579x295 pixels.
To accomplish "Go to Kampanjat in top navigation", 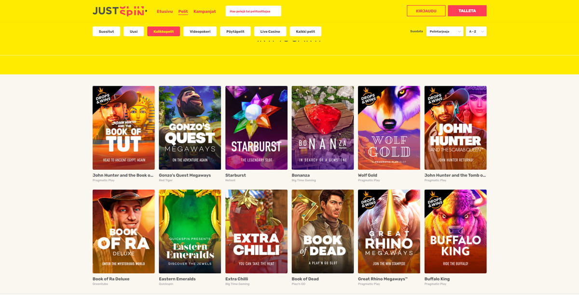I will [205, 11].
